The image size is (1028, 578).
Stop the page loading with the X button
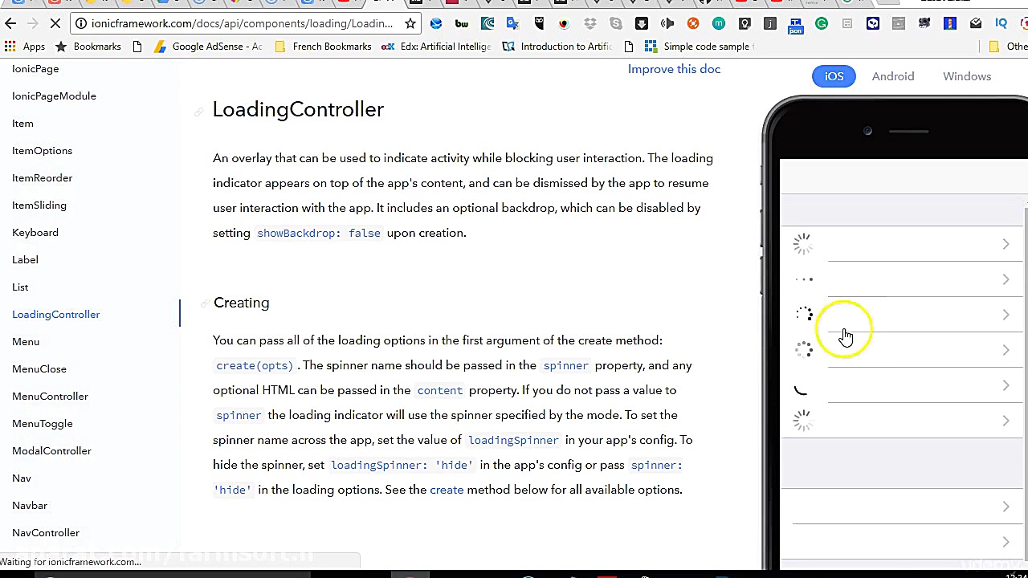[56, 23]
